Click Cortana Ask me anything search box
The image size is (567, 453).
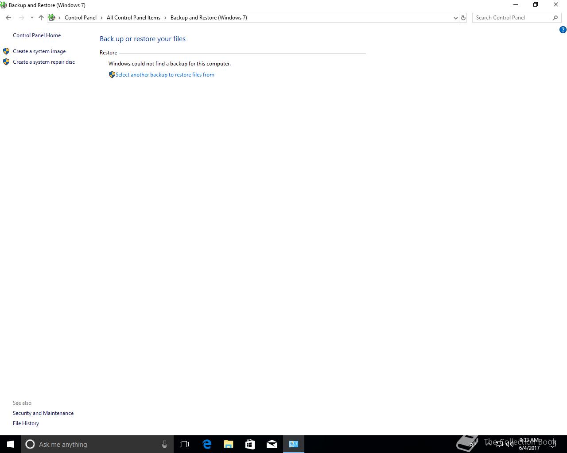pos(97,444)
